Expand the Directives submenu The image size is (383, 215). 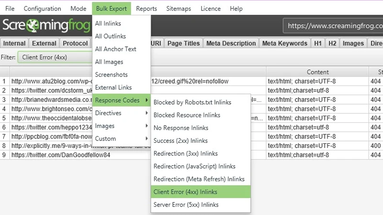coord(122,113)
